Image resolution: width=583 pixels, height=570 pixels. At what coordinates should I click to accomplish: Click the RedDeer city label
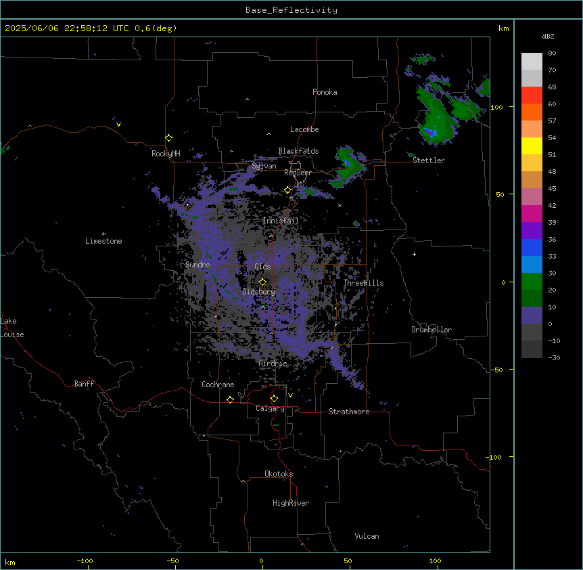tap(298, 173)
